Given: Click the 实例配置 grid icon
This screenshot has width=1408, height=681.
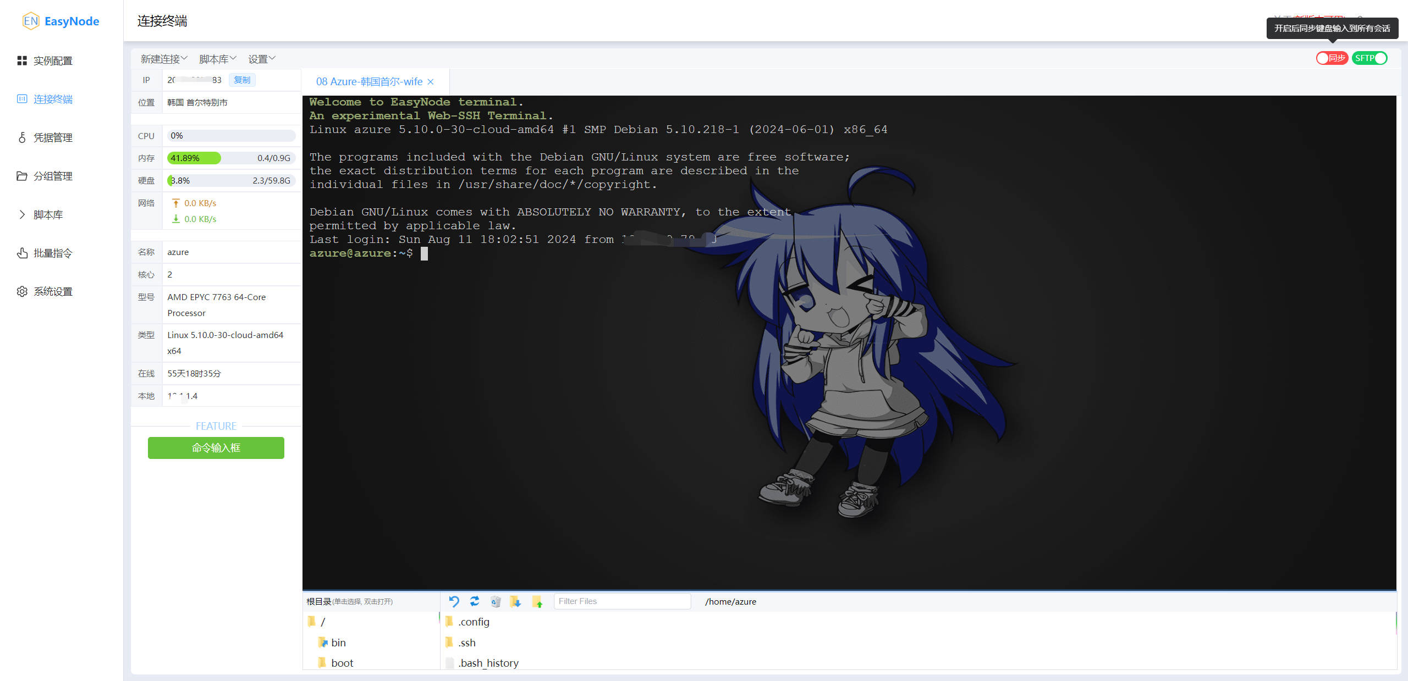Looking at the screenshot, I should pyautogui.click(x=22, y=60).
